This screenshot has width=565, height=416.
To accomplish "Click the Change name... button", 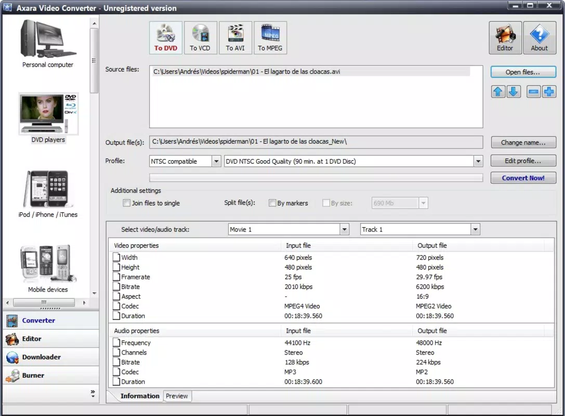I will 523,142.
